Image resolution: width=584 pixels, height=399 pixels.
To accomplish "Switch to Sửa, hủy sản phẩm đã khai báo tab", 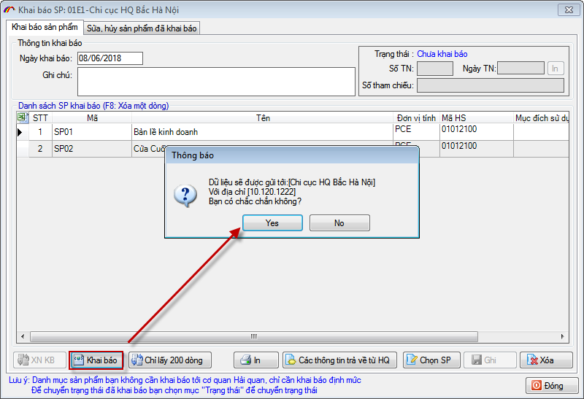I will pos(141,28).
